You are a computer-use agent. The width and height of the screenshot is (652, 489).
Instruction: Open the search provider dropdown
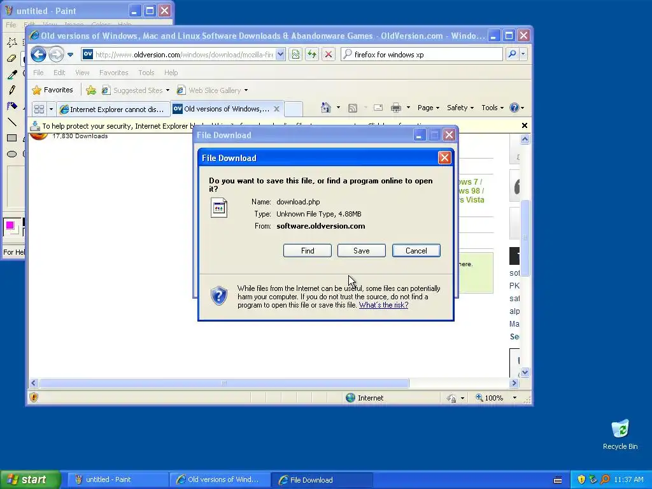[x=523, y=54]
